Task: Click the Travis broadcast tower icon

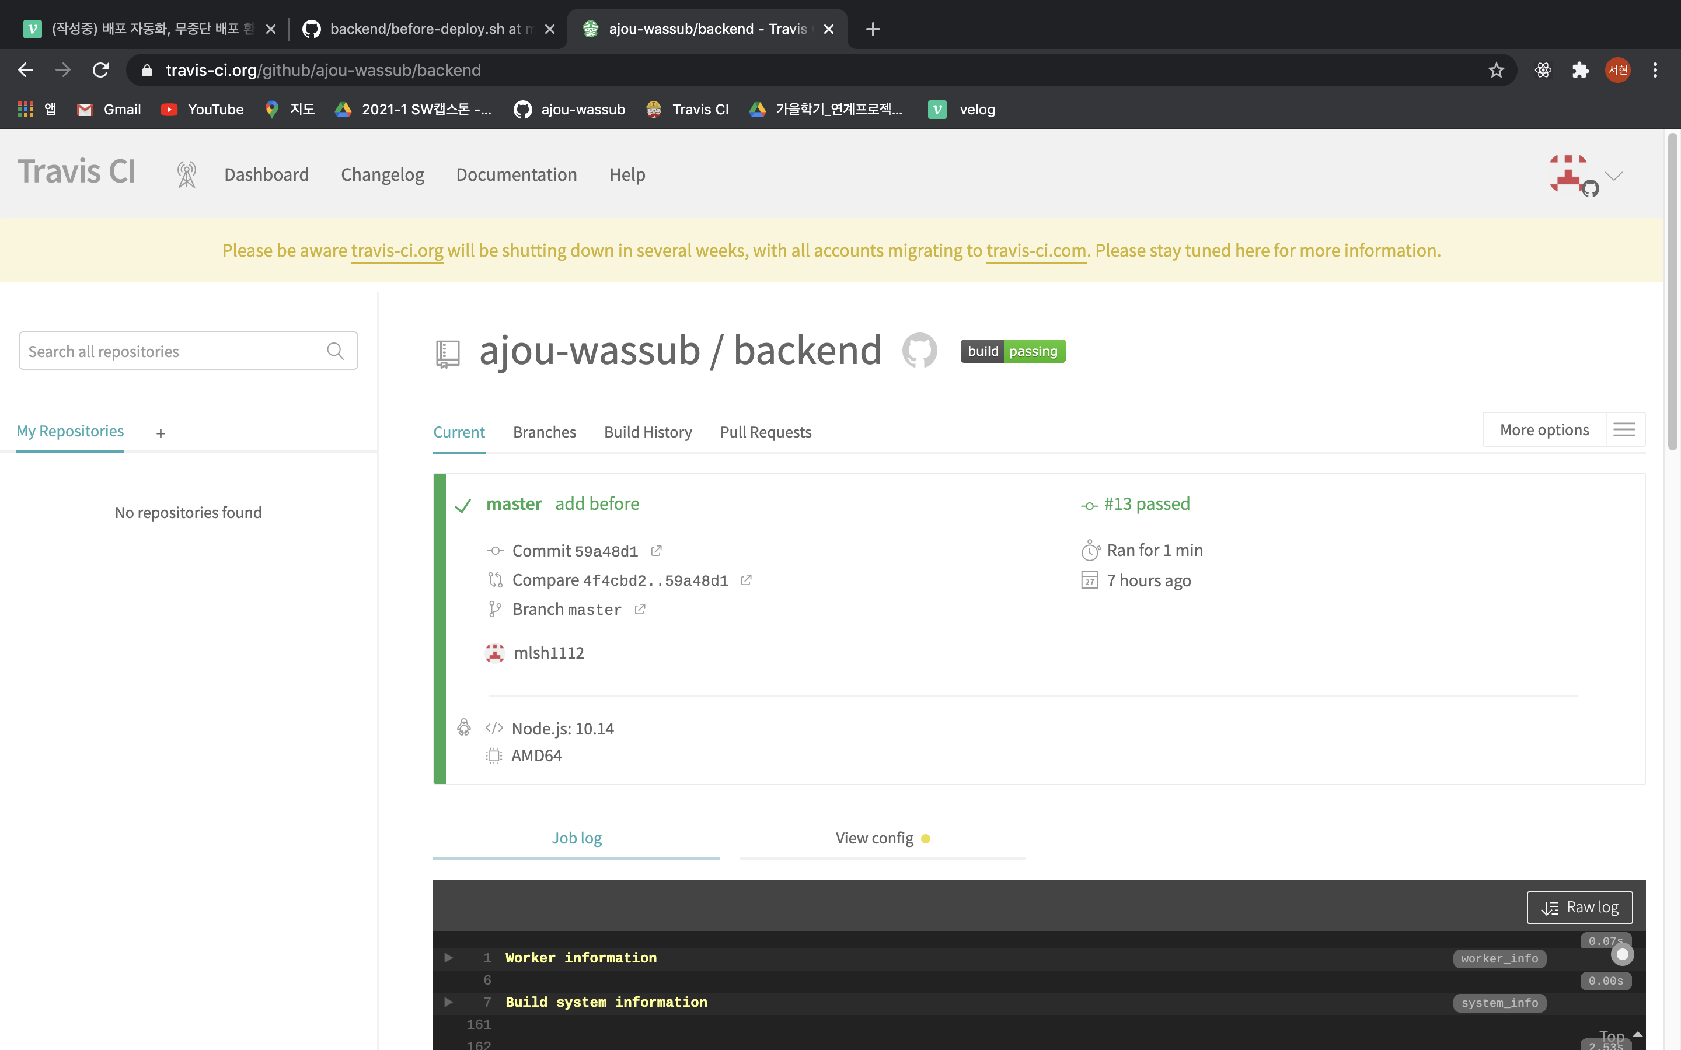Action: tap(186, 174)
